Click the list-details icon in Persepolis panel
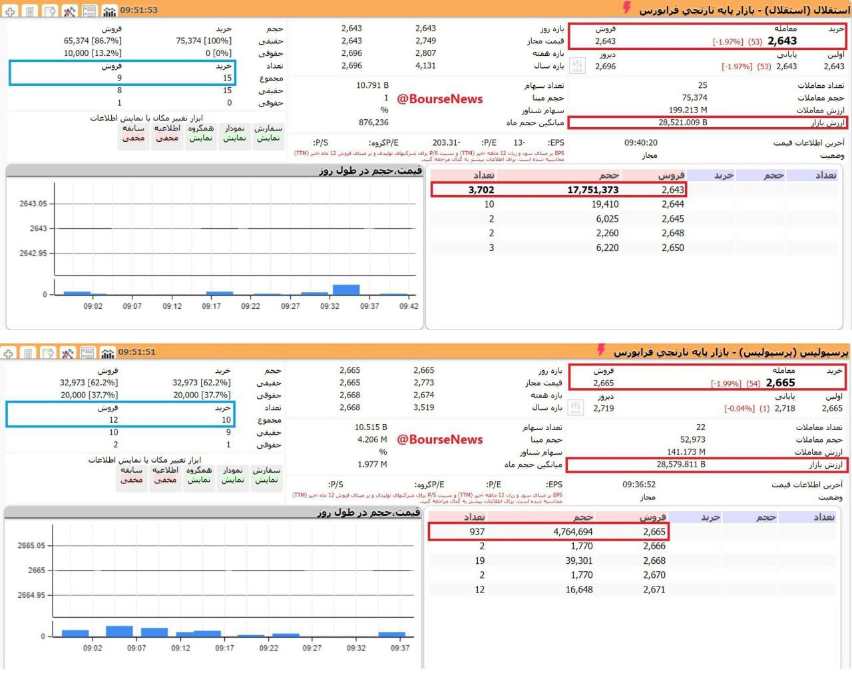The height and width of the screenshot is (681, 852). (88, 353)
